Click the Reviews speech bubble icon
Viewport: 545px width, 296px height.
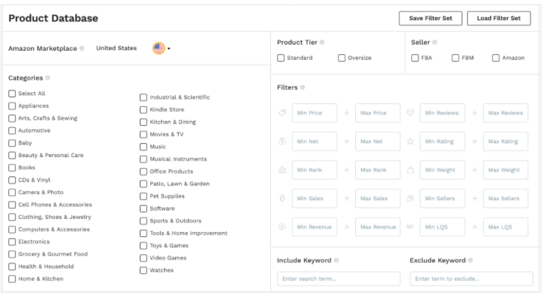[410, 113]
